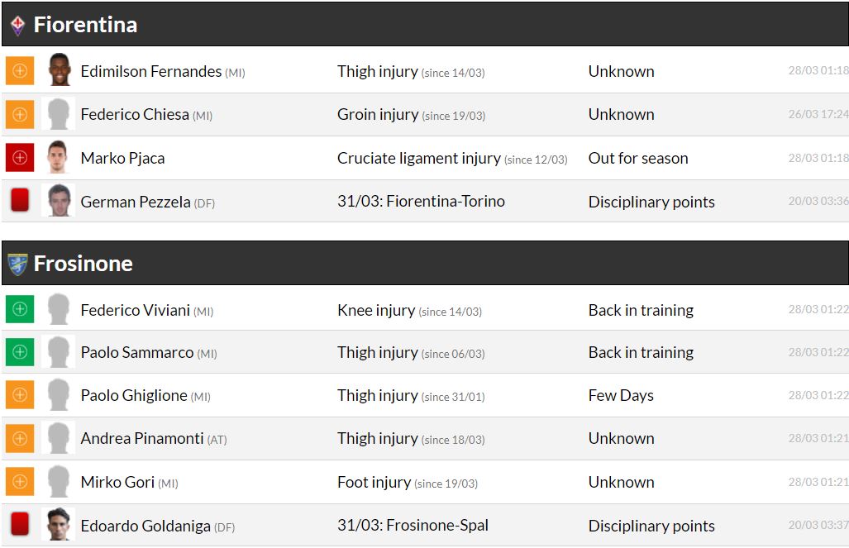Select Paolo Ghiglione player name
The width and height of the screenshot is (849, 548).
pos(134,396)
